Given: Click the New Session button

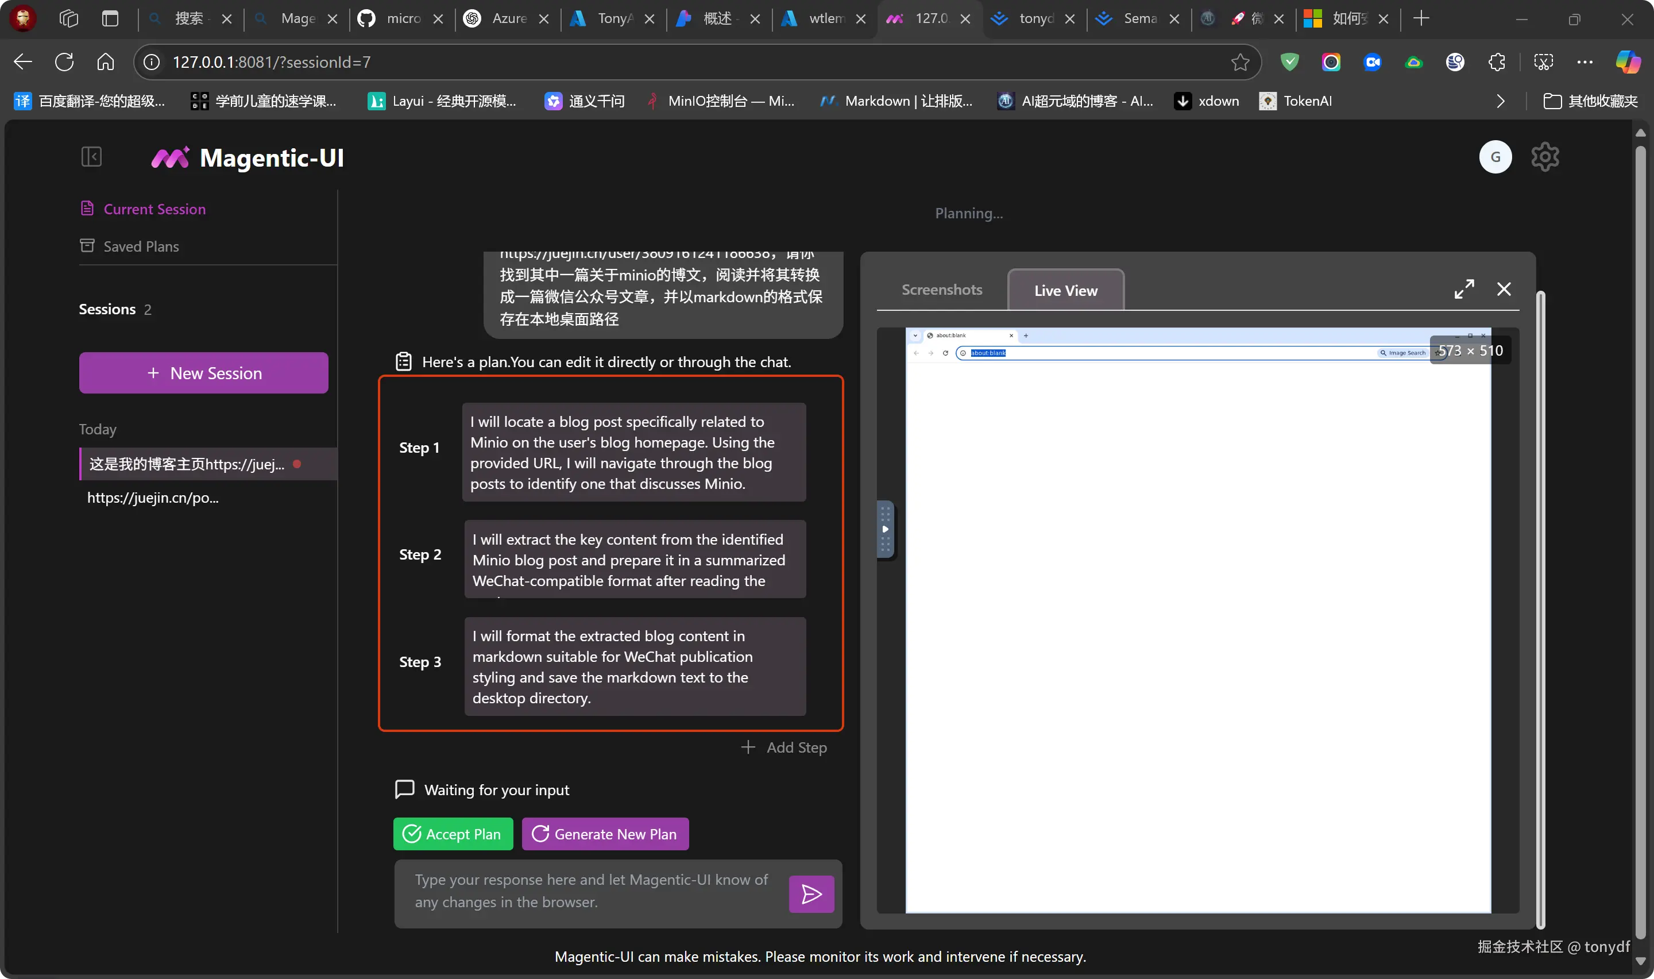Looking at the screenshot, I should pos(203,373).
